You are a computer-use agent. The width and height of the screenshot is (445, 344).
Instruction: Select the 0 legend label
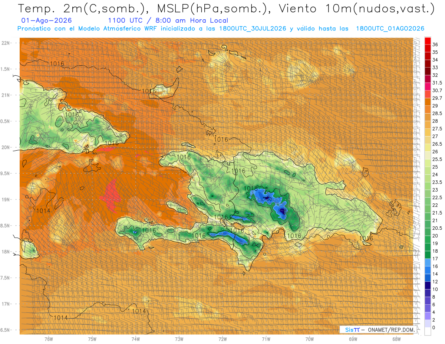tap(434, 327)
